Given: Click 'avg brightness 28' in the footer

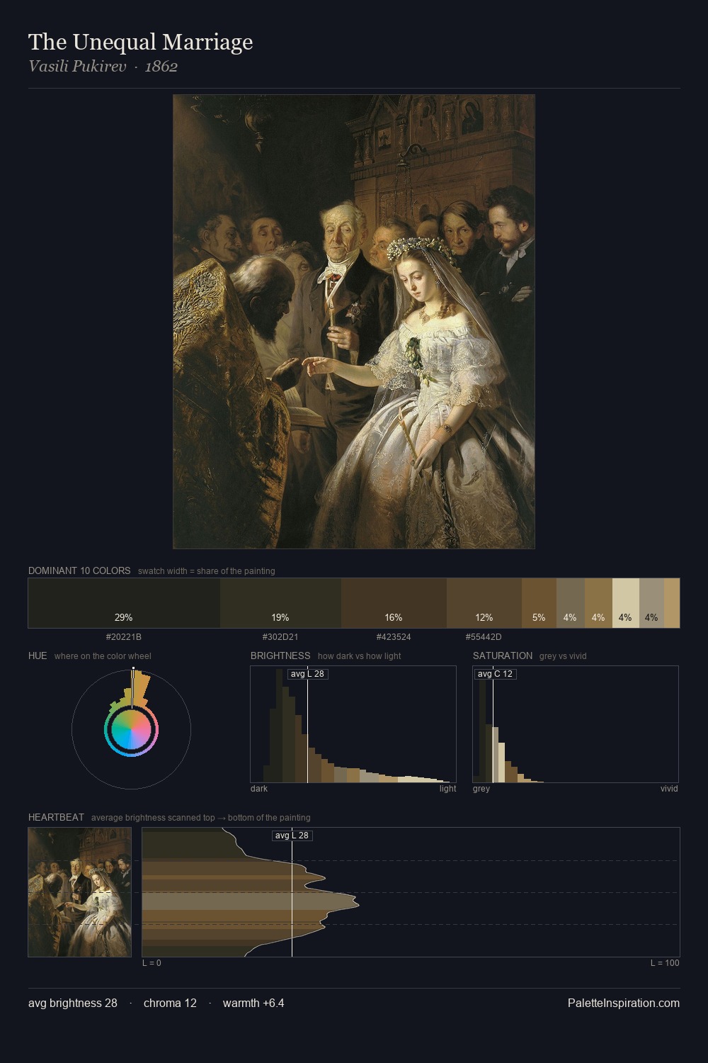Looking at the screenshot, I should (73, 1003).
